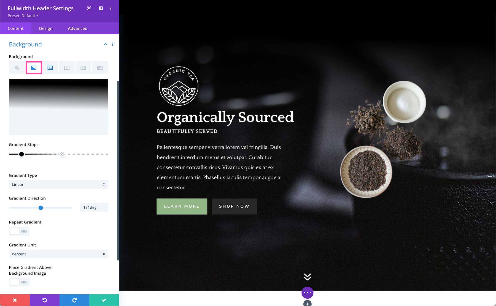Switch to the Design tab
The width and height of the screenshot is (496, 306).
pyautogui.click(x=46, y=28)
